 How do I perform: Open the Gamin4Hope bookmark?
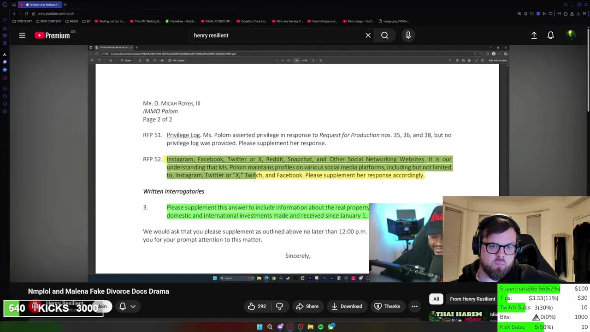coord(322,21)
